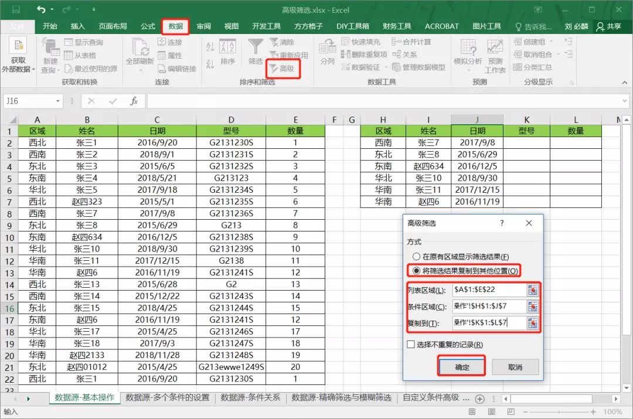The height and width of the screenshot is (419, 633).
Task: Click cell containing G213ewwe1249S
Action: [x=231, y=367]
